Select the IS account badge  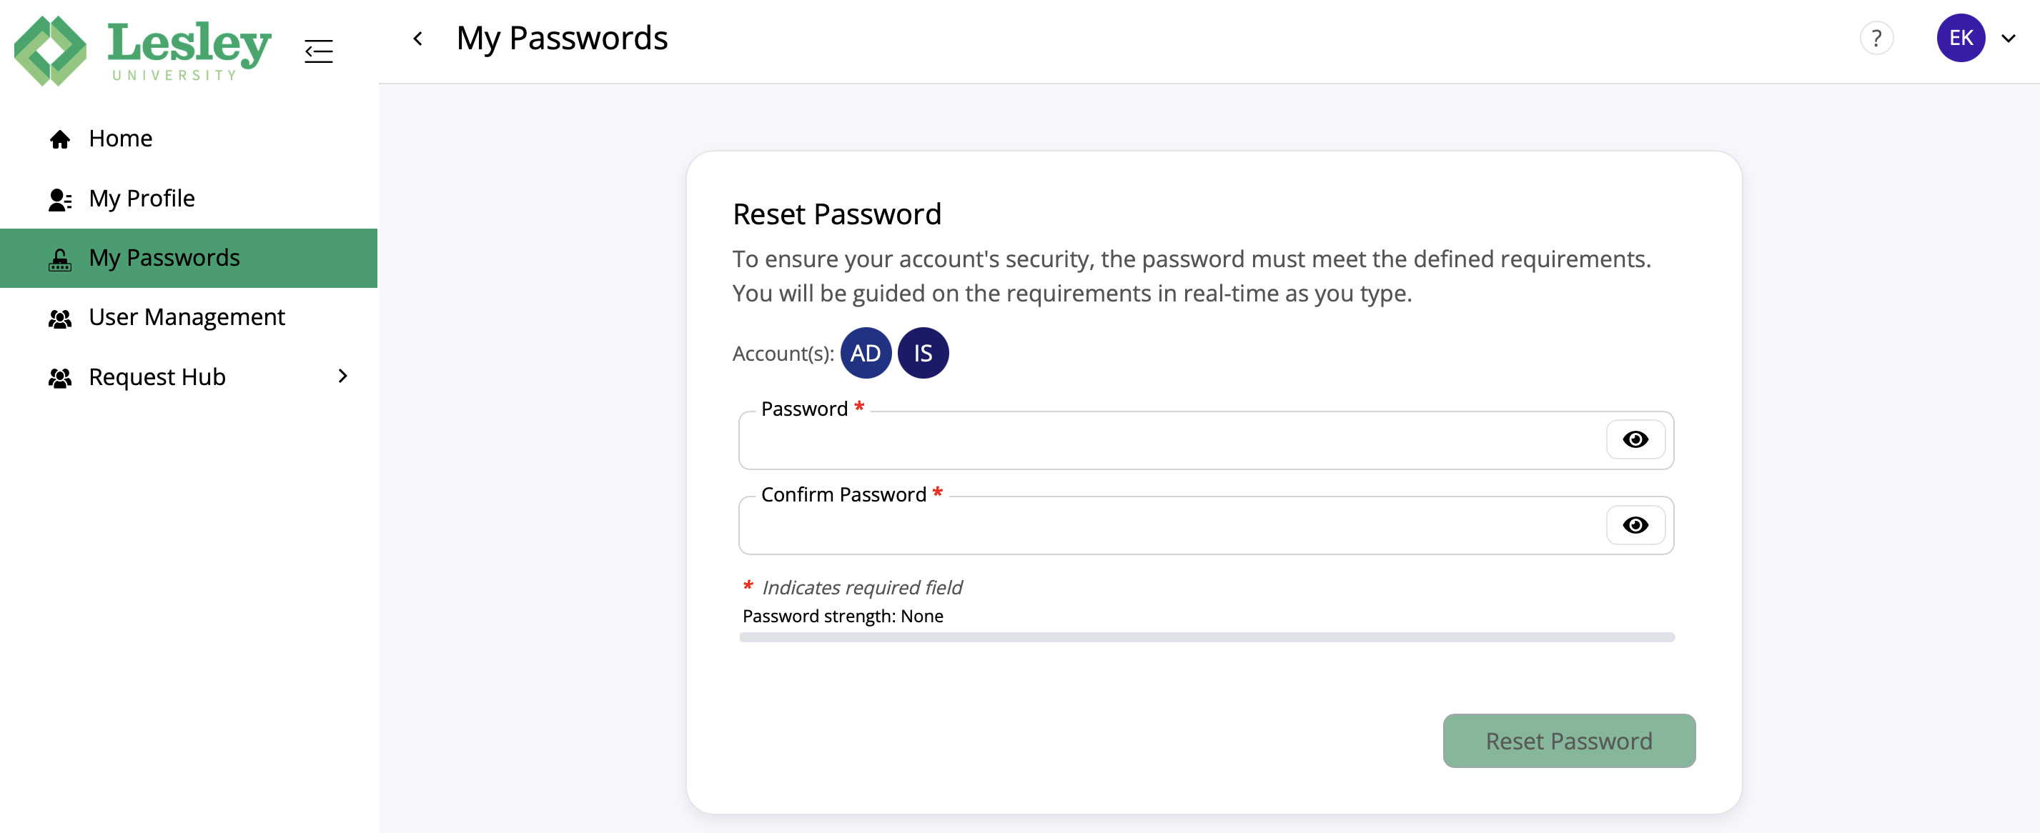[x=923, y=353]
